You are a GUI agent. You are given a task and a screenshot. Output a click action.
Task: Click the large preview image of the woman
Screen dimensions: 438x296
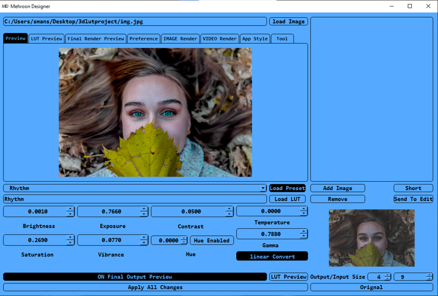[x=155, y=112]
